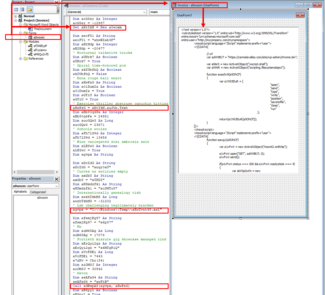Click the line 'Set aXtIkN = New a0woxm'
Image resolution: width=325 pixels, height=295 pixels.
(97, 27)
